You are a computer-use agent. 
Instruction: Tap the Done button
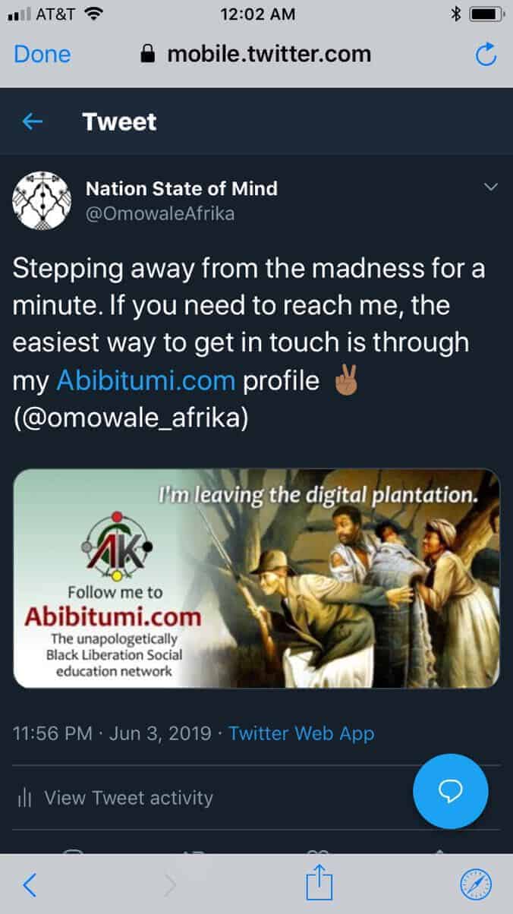[42, 54]
